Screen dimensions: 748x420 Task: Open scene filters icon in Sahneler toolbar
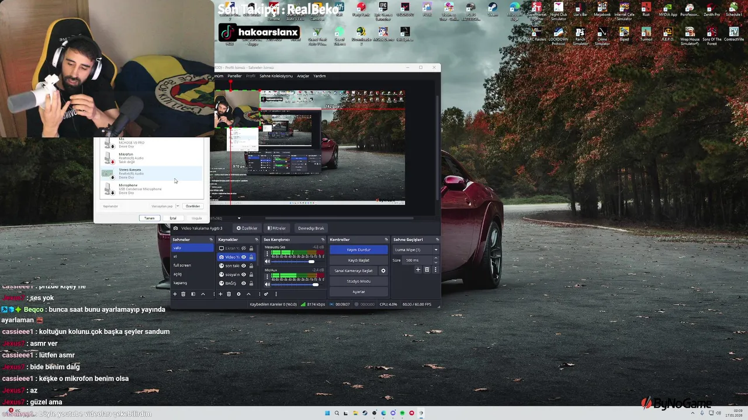[x=193, y=294]
